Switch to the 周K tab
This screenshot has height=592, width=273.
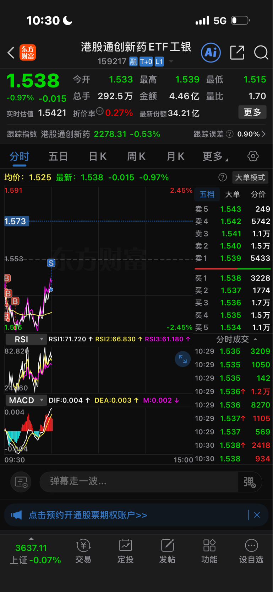point(136,156)
